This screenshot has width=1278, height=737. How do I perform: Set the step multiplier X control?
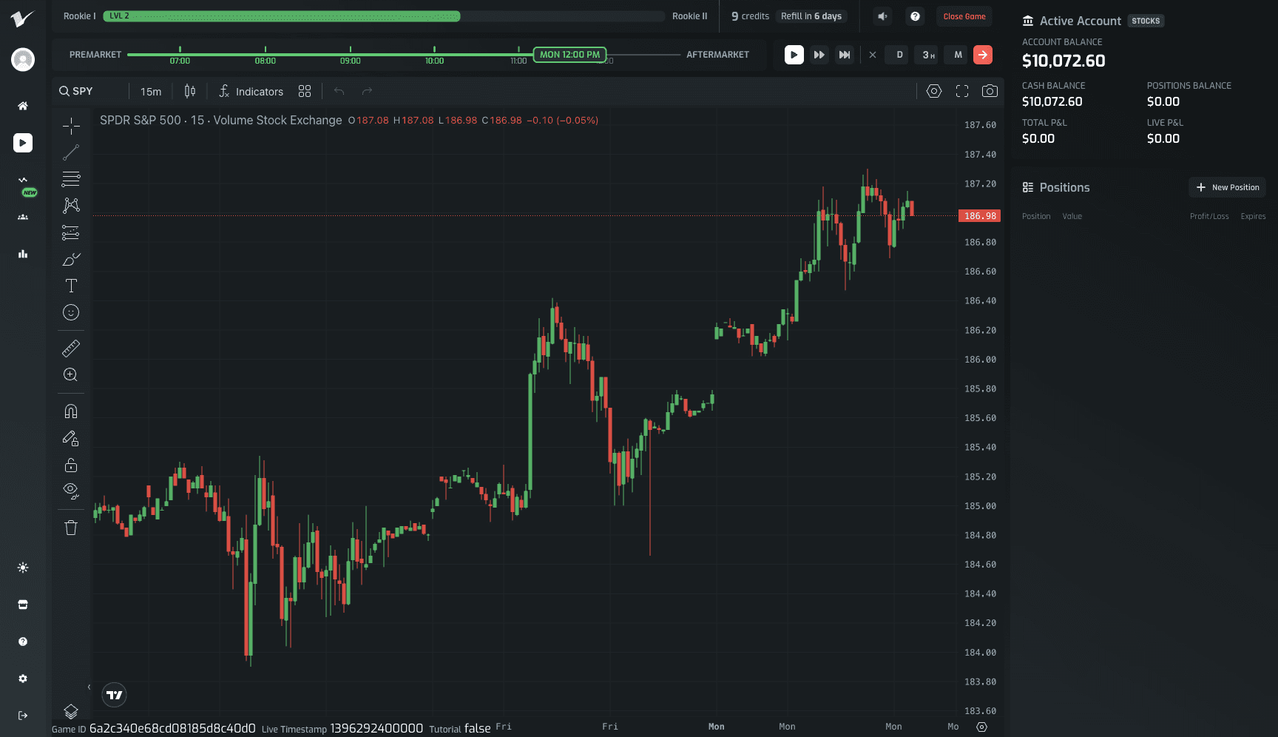(873, 55)
